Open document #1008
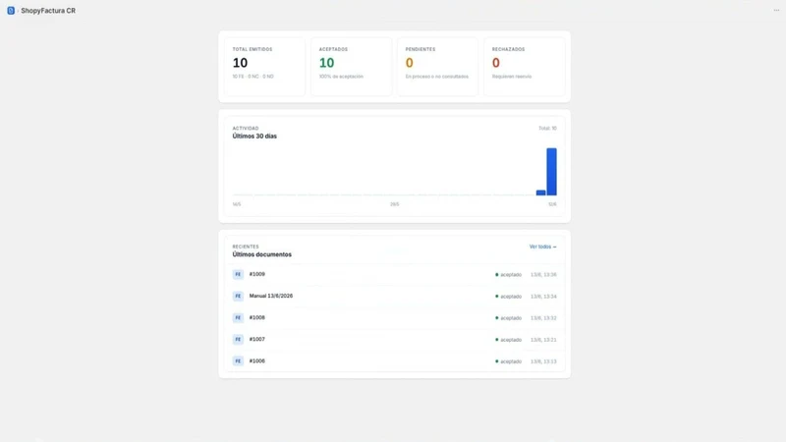This screenshot has height=442, width=786. pyautogui.click(x=257, y=317)
